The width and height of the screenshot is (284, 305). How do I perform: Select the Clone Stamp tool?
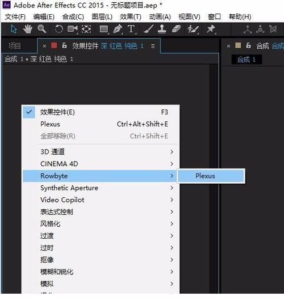pos(162,29)
